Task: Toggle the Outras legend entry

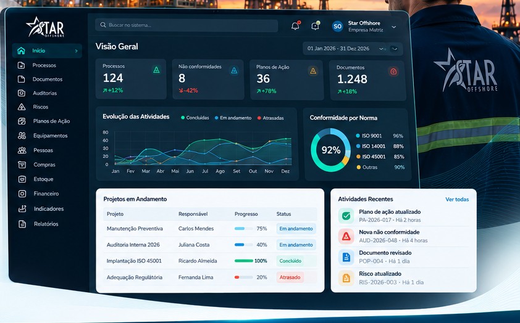Action: click(x=380, y=167)
